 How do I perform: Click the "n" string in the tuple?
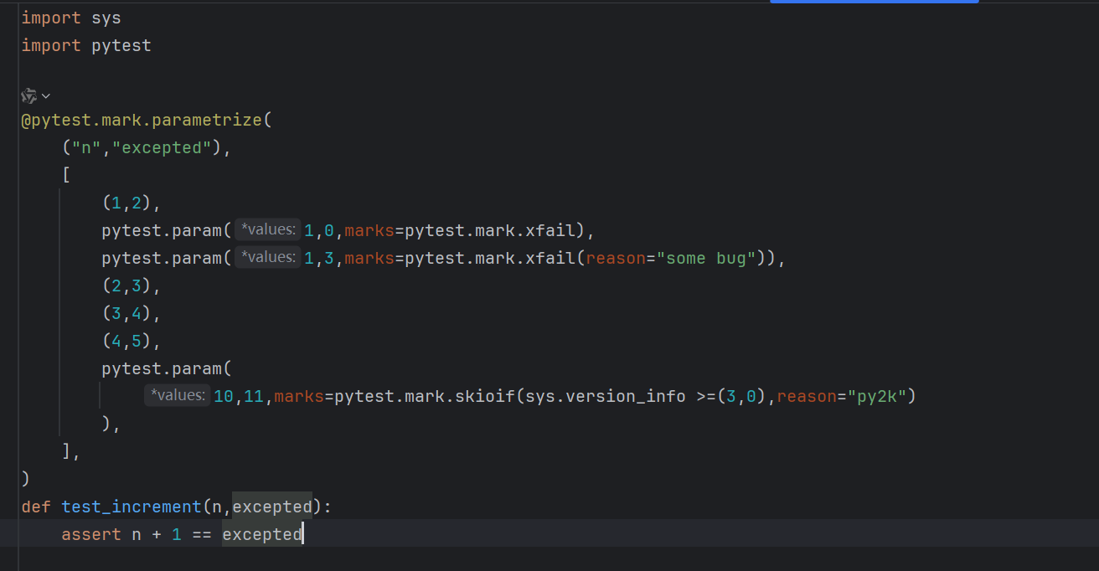(86, 147)
